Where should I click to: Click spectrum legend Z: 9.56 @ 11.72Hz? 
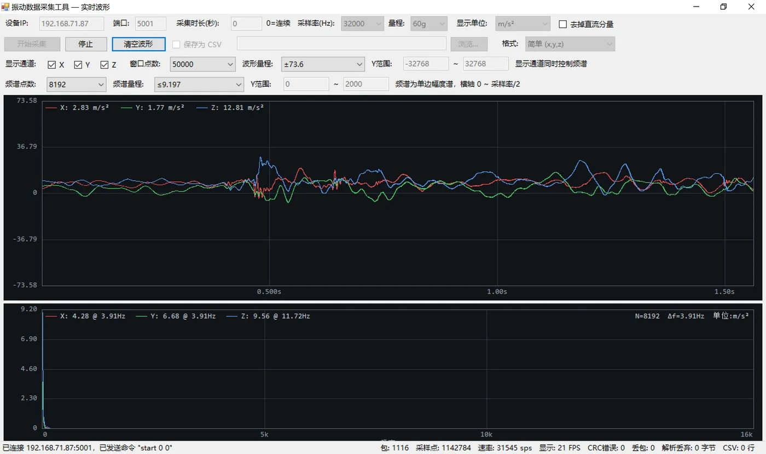pyautogui.click(x=268, y=316)
